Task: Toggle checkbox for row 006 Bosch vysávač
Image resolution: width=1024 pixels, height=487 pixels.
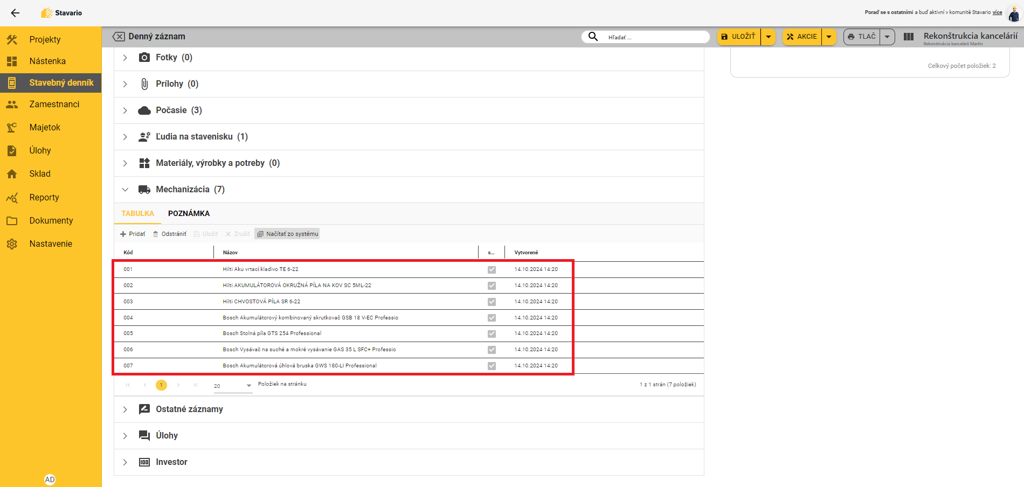Action: pyautogui.click(x=492, y=350)
